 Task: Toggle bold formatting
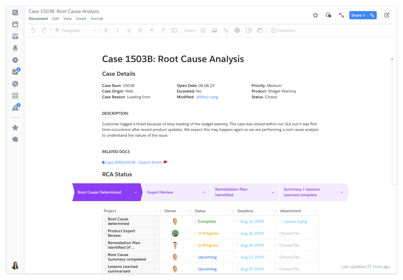pos(106,30)
